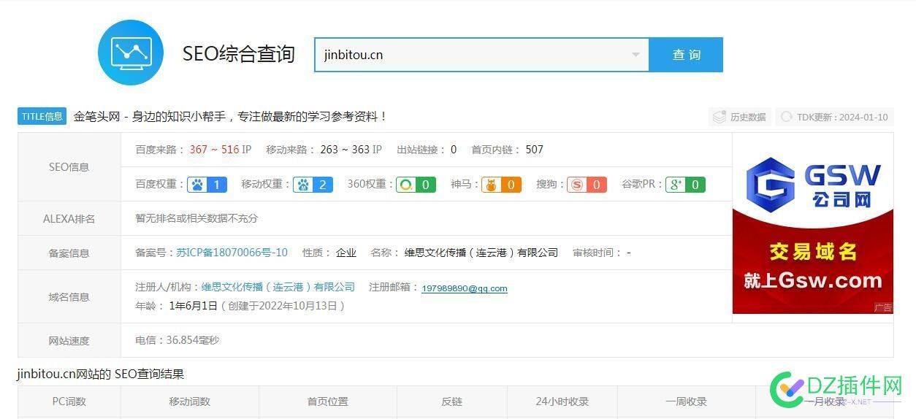Screen dimensions: 916x419
Task: Click the 首页位置 column header
Action: [x=328, y=401]
